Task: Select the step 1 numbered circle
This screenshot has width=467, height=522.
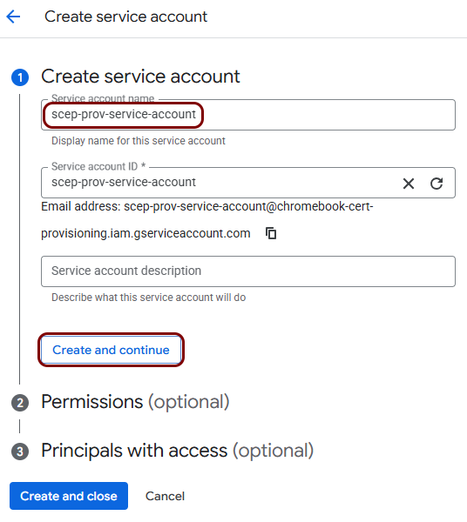Action: 20,77
